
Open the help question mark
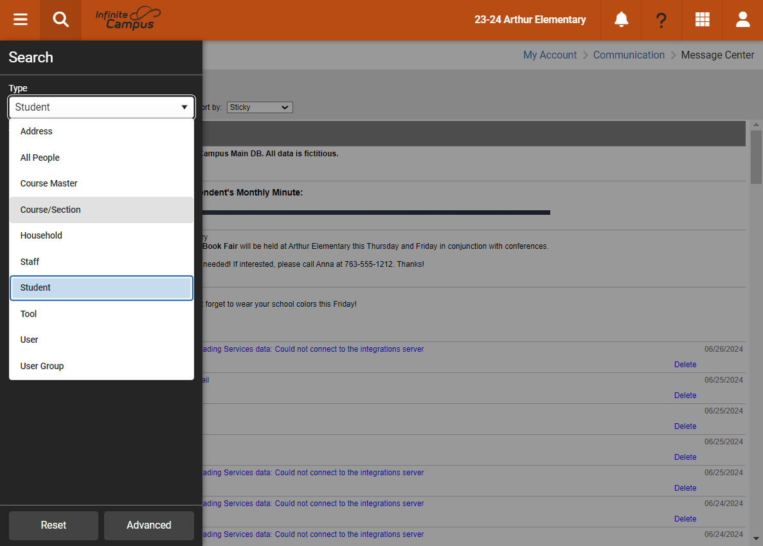pos(661,20)
